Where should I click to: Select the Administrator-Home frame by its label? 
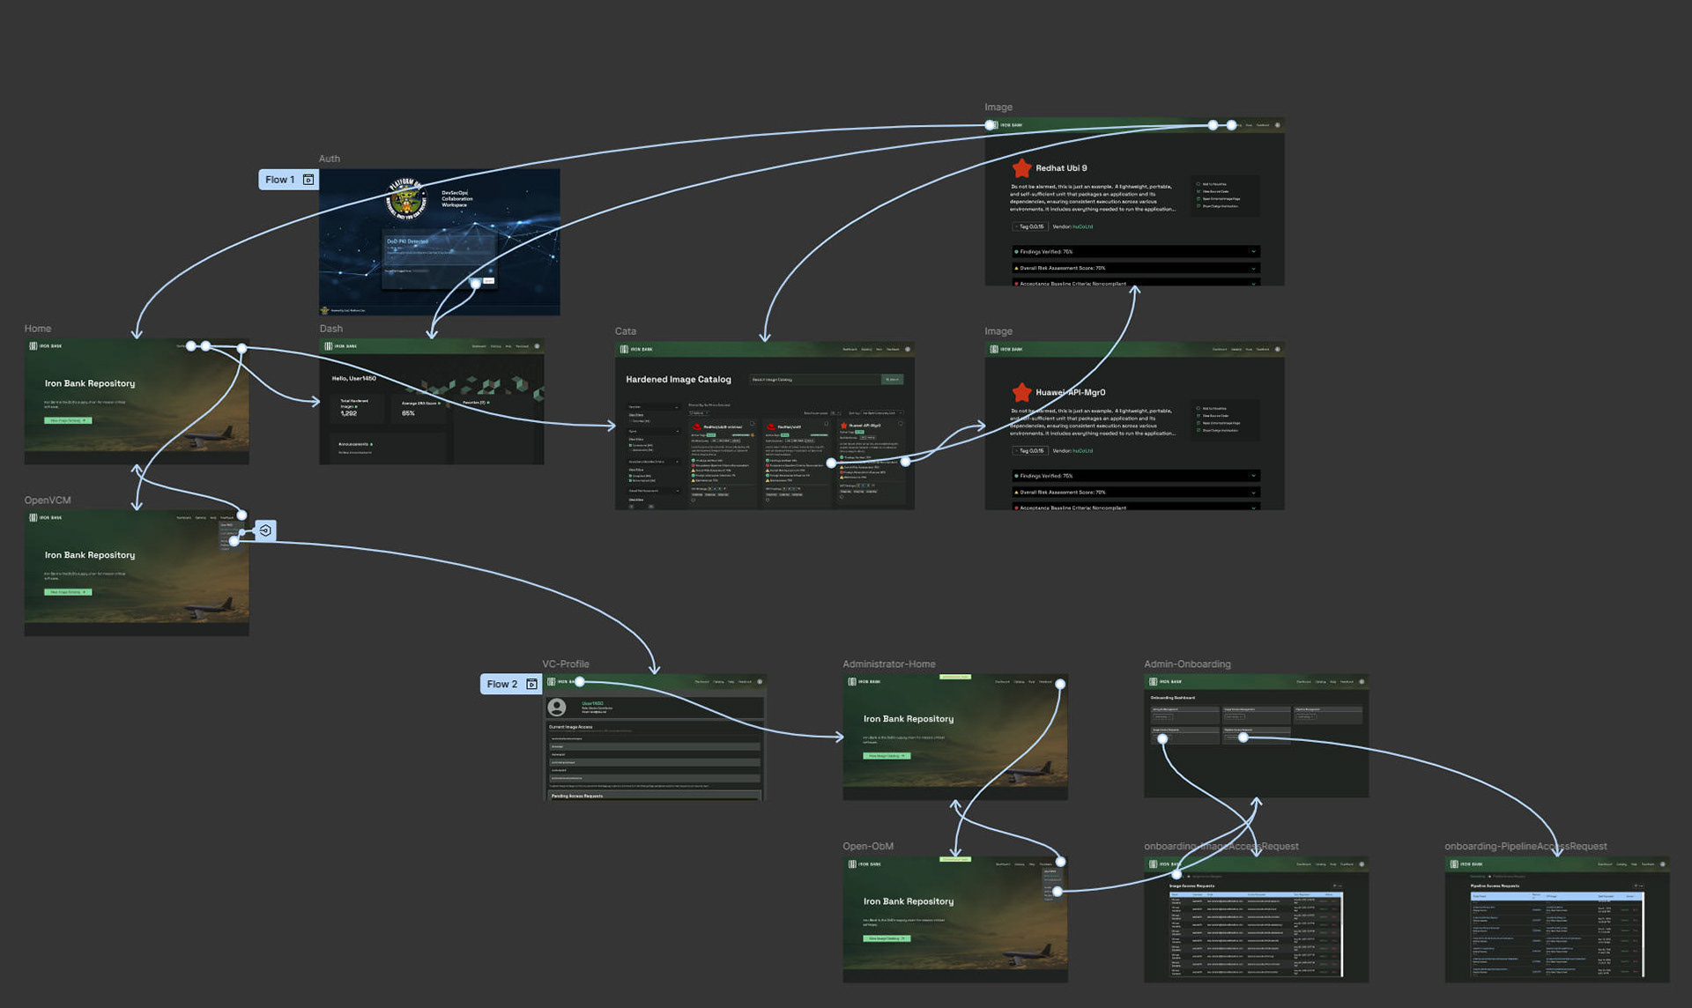tap(889, 664)
